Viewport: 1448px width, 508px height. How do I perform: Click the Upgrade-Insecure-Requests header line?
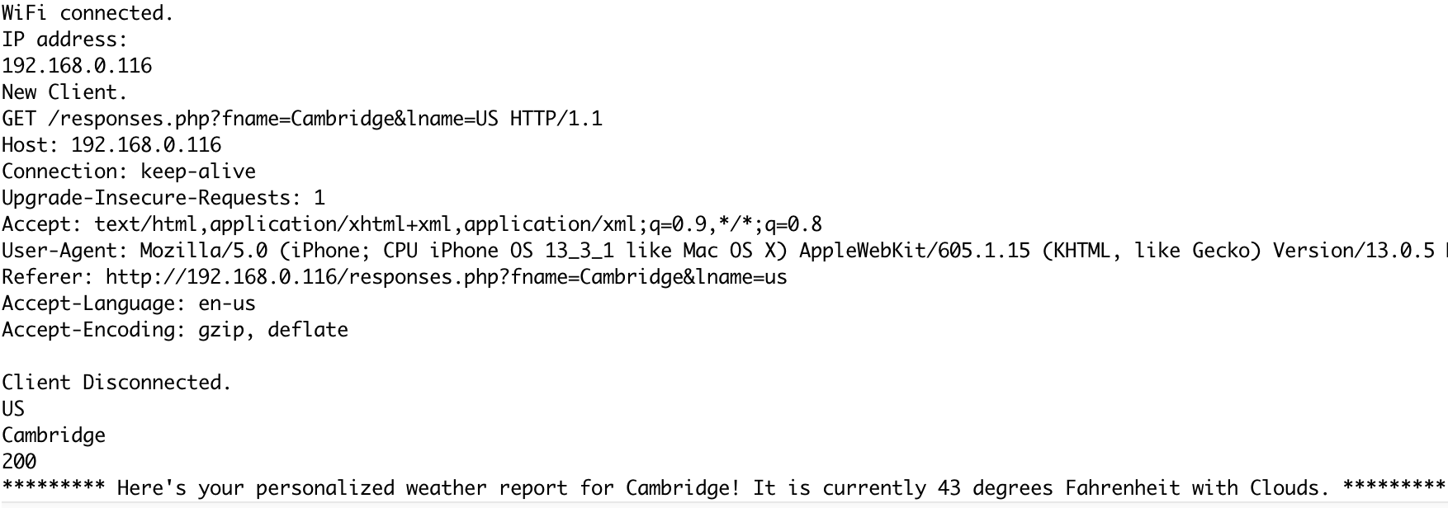(x=163, y=198)
